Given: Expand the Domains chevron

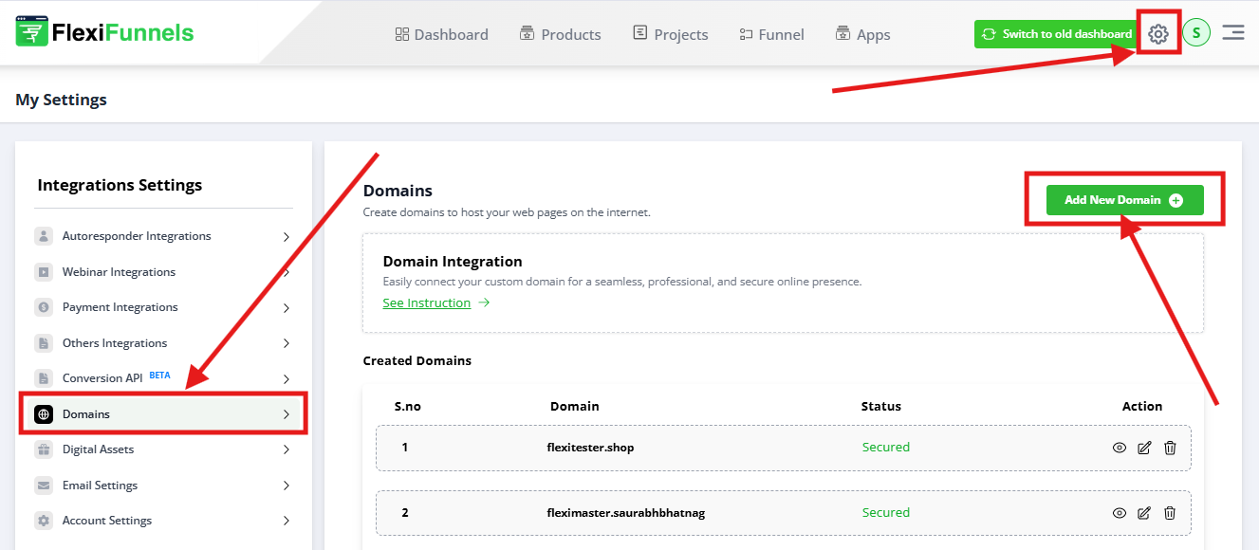Looking at the screenshot, I should tap(287, 414).
